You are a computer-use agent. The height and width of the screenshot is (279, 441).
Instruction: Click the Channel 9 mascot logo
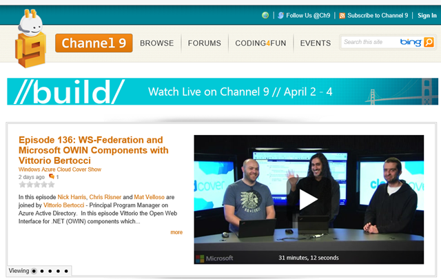30,39
